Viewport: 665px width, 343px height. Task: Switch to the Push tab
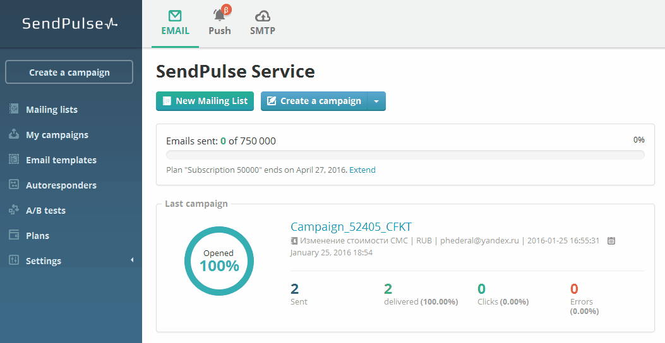pos(220,23)
